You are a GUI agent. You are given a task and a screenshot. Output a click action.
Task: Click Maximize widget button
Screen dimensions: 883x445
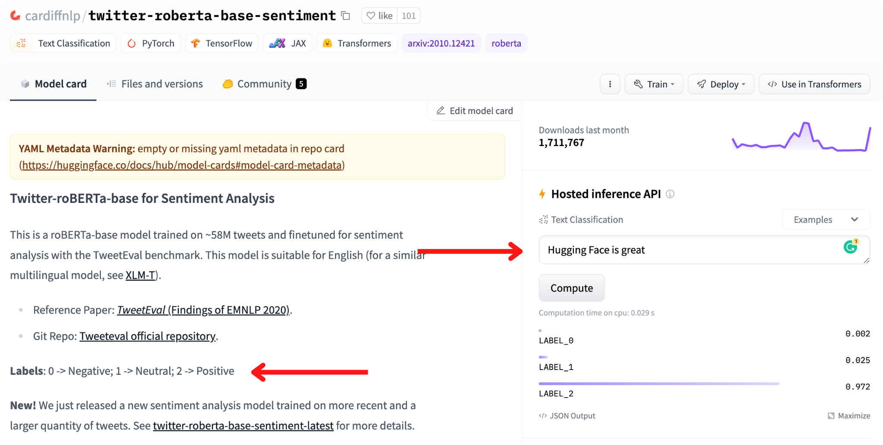coord(849,416)
